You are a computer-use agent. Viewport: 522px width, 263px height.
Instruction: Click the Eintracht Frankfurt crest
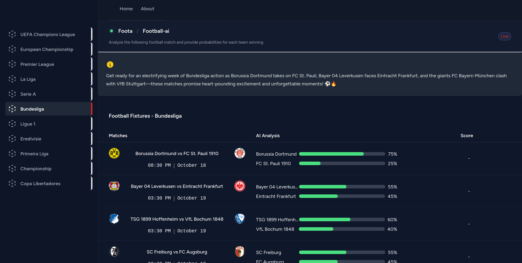240,186
